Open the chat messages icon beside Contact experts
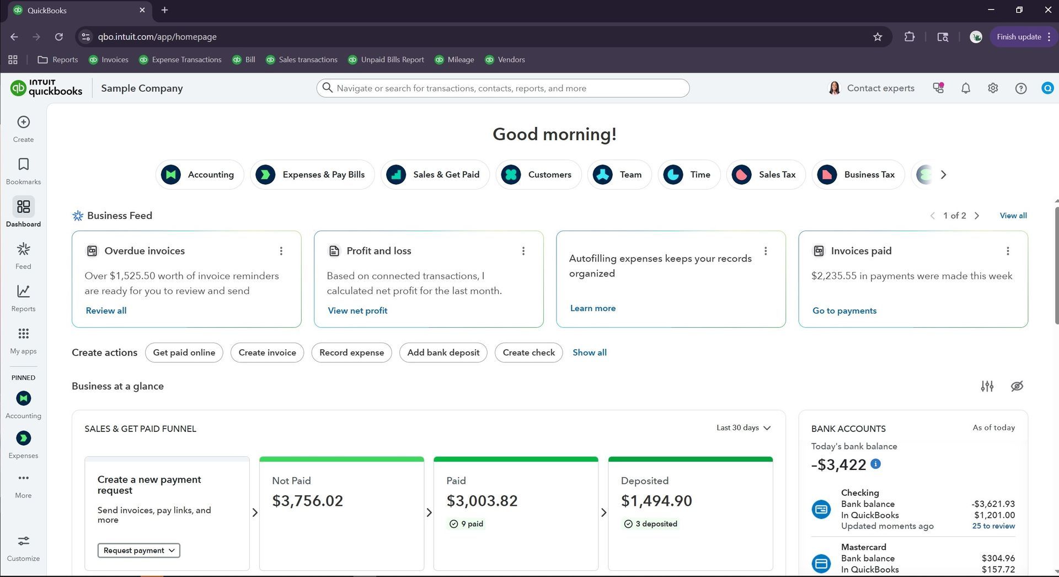This screenshot has width=1059, height=577. click(938, 88)
